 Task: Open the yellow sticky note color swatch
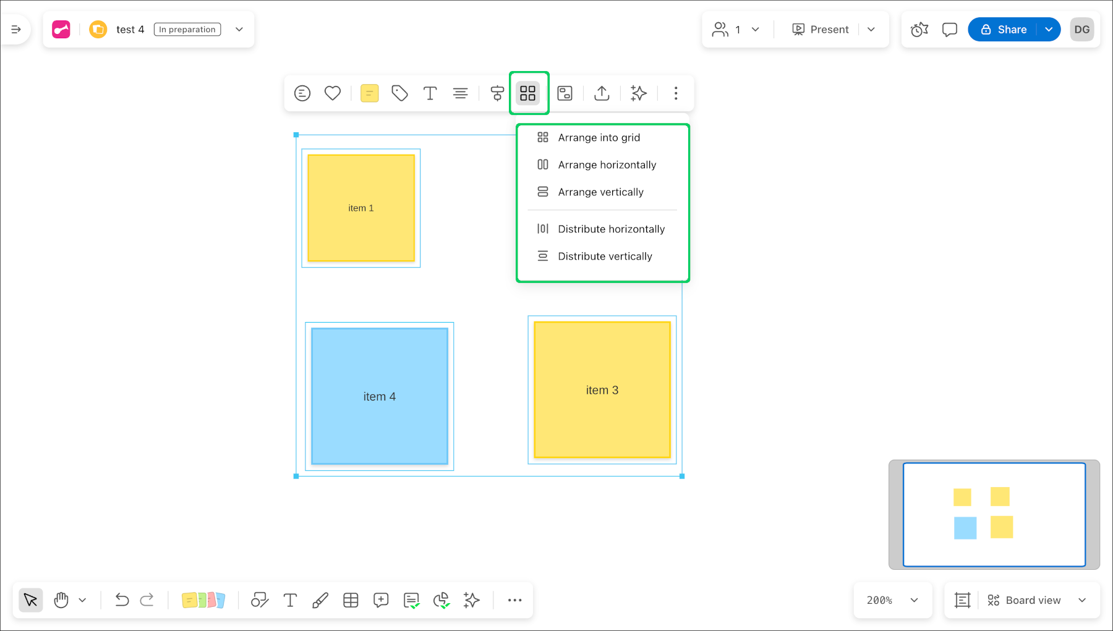369,93
